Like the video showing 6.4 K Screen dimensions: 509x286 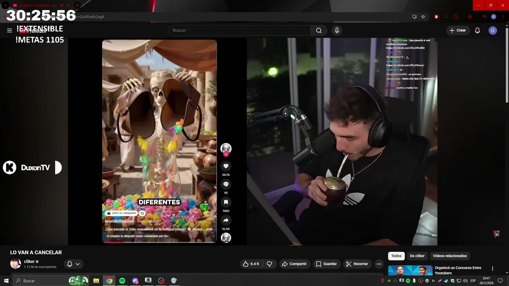251,264
